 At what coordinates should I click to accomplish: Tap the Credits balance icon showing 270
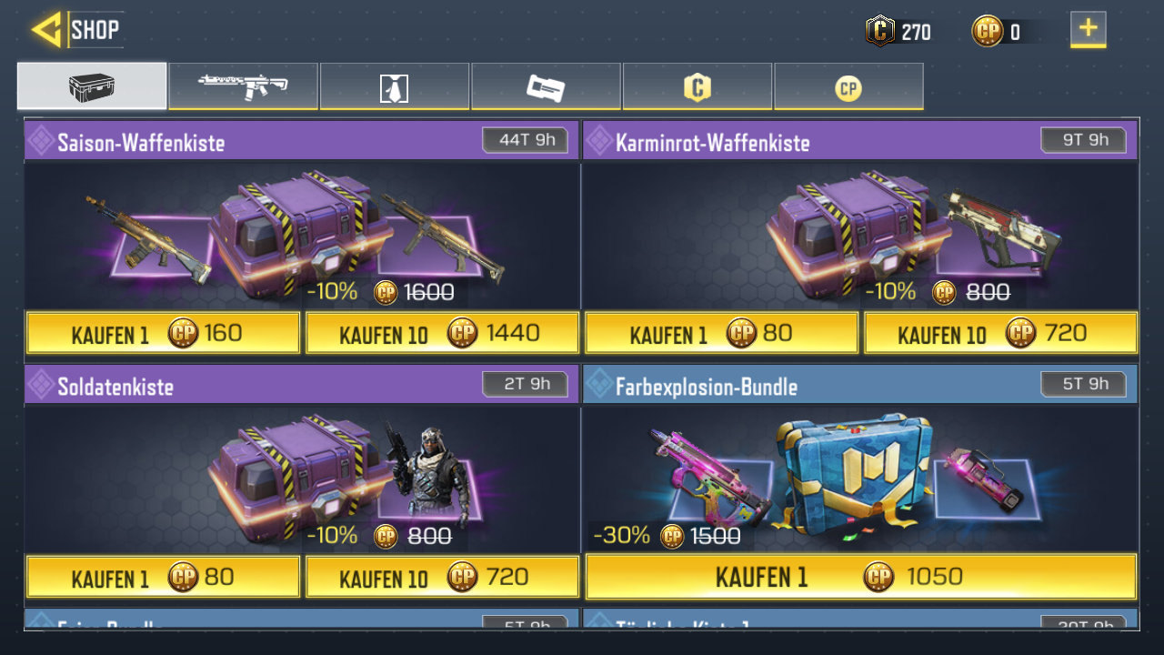coord(879,32)
